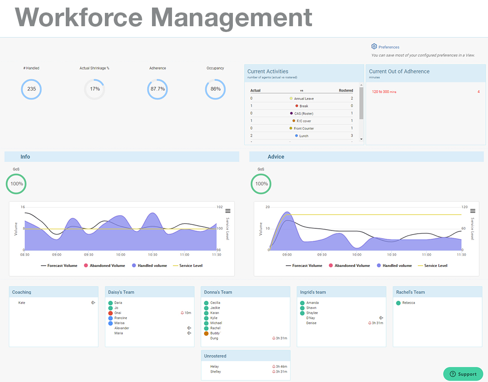The width and height of the screenshot is (488, 382).
Task: Click the alert bell beside Onai
Action: point(182,313)
